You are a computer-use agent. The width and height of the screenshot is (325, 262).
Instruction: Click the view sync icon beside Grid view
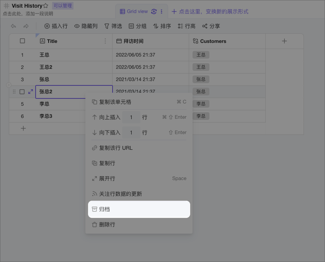pyautogui.click(x=154, y=11)
